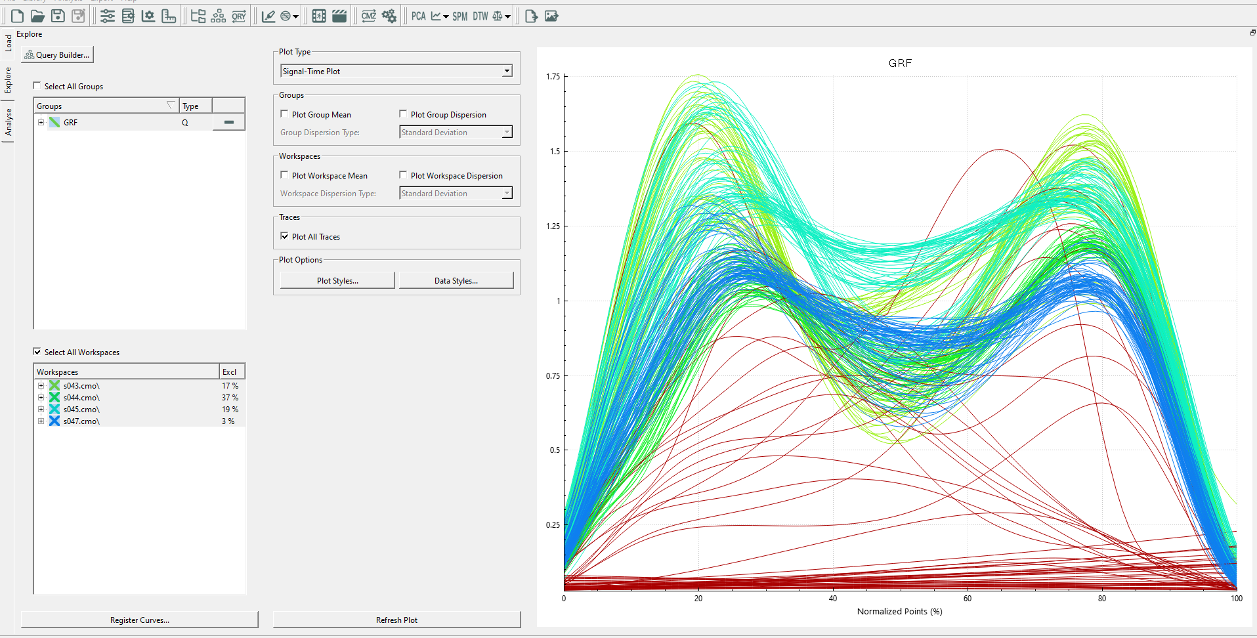
Task: Click the s047.cmo blue color icon
Action: [x=54, y=421]
